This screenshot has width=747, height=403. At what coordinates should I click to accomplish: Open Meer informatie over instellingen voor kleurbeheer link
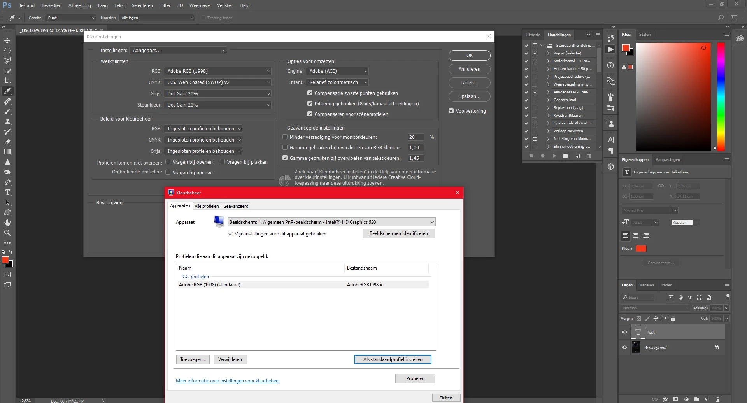228,381
